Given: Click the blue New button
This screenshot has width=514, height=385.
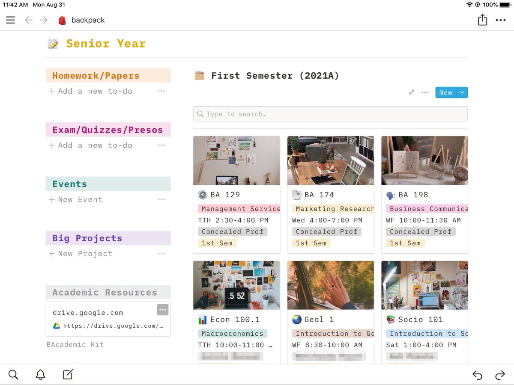Looking at the screenshot, I should click(446, 92).
